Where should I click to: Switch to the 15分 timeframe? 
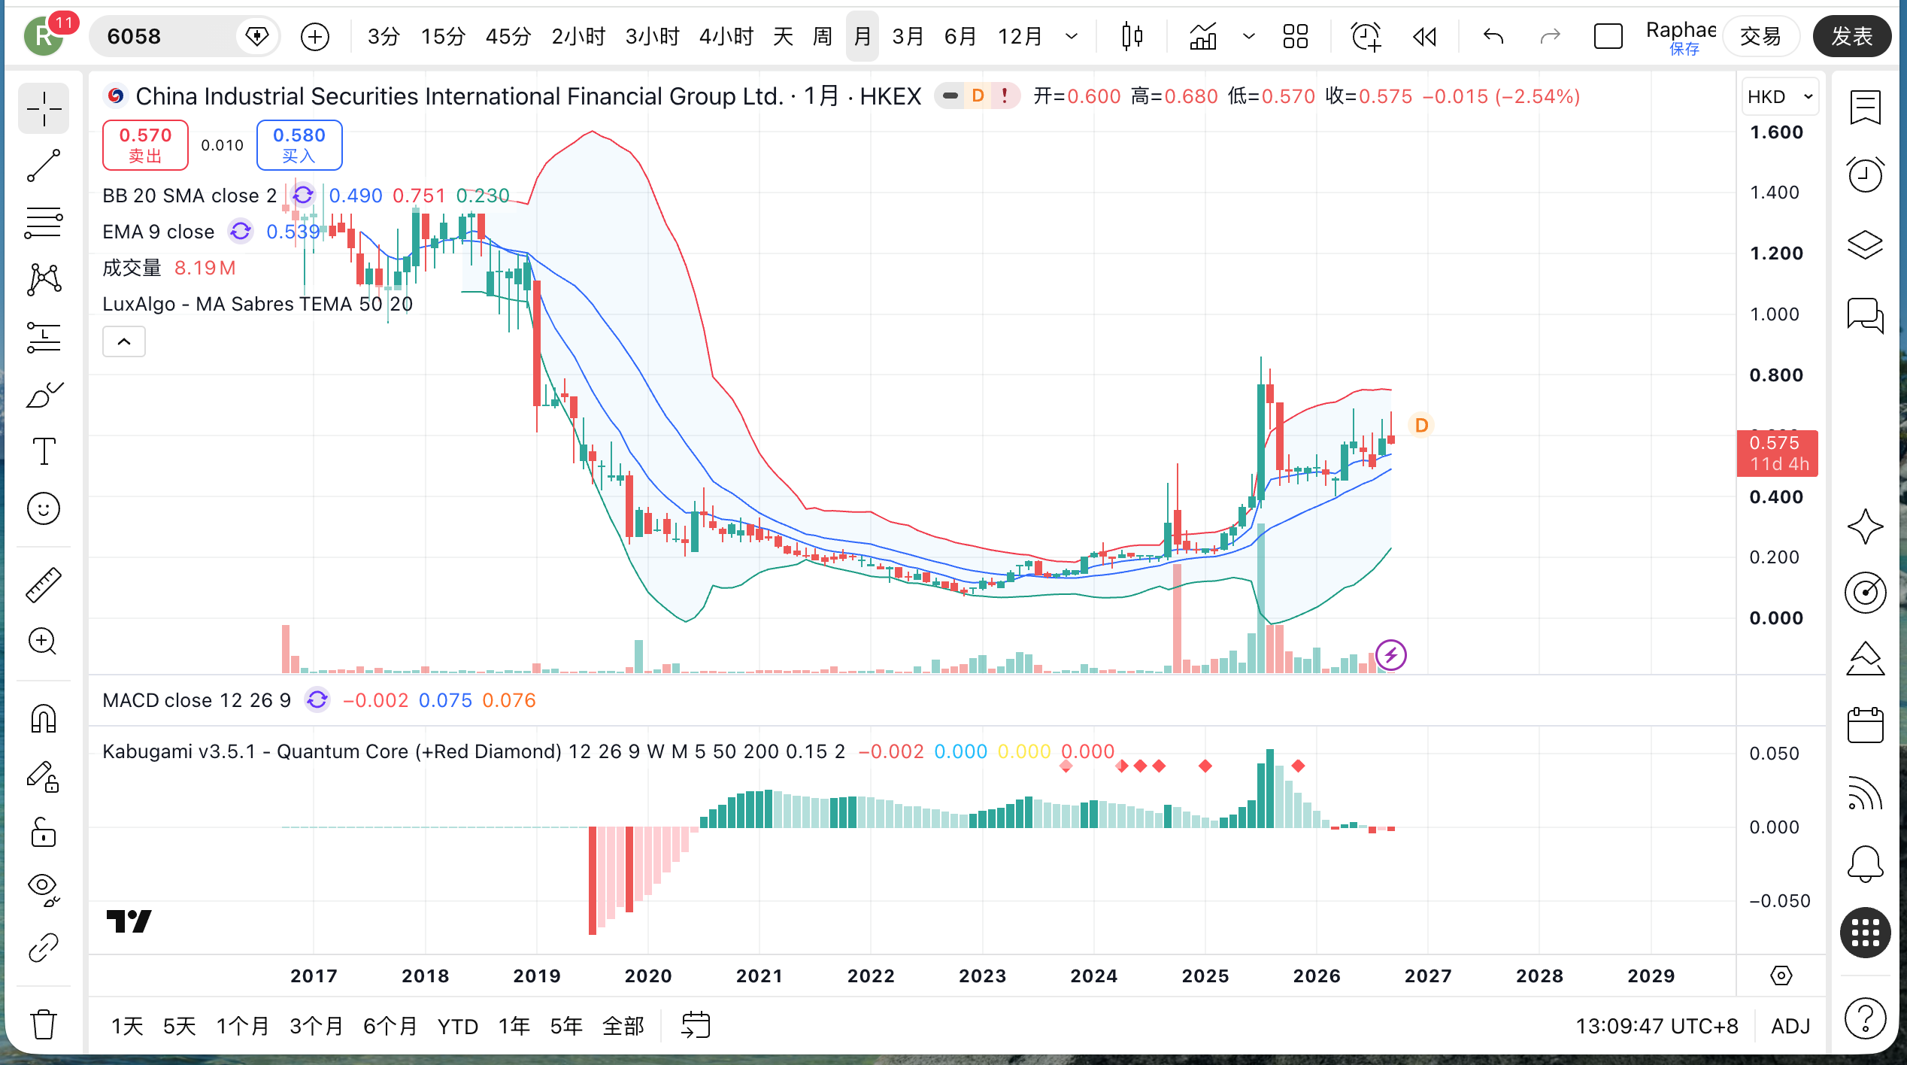[x=443, y=36]
